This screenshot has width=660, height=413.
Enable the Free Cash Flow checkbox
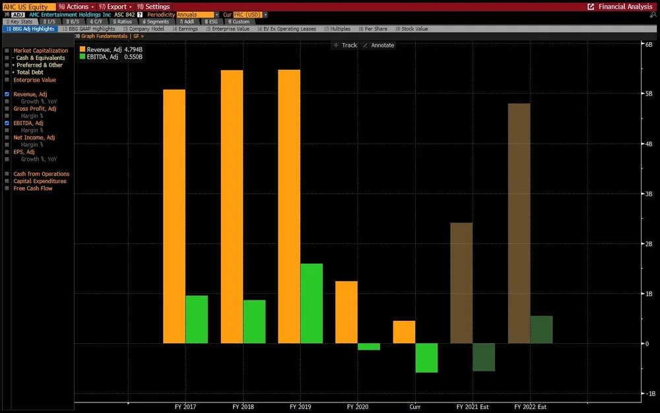coord(7,188)
